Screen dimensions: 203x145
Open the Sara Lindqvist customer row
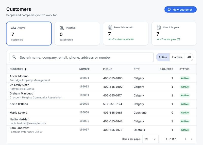101,130
